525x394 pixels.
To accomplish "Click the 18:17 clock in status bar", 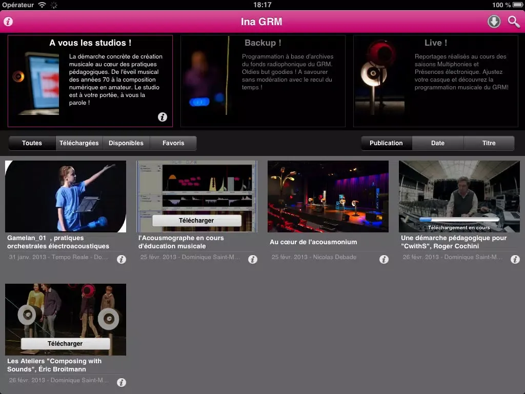I will coord(262,5).
